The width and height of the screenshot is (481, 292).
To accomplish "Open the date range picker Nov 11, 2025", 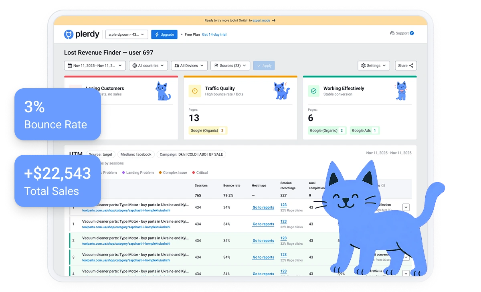I will [x=95, y=66].
